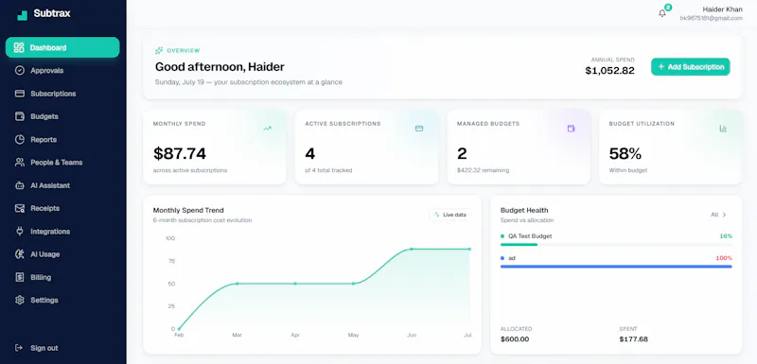Open Settings from the sidebar

point(62,300)
